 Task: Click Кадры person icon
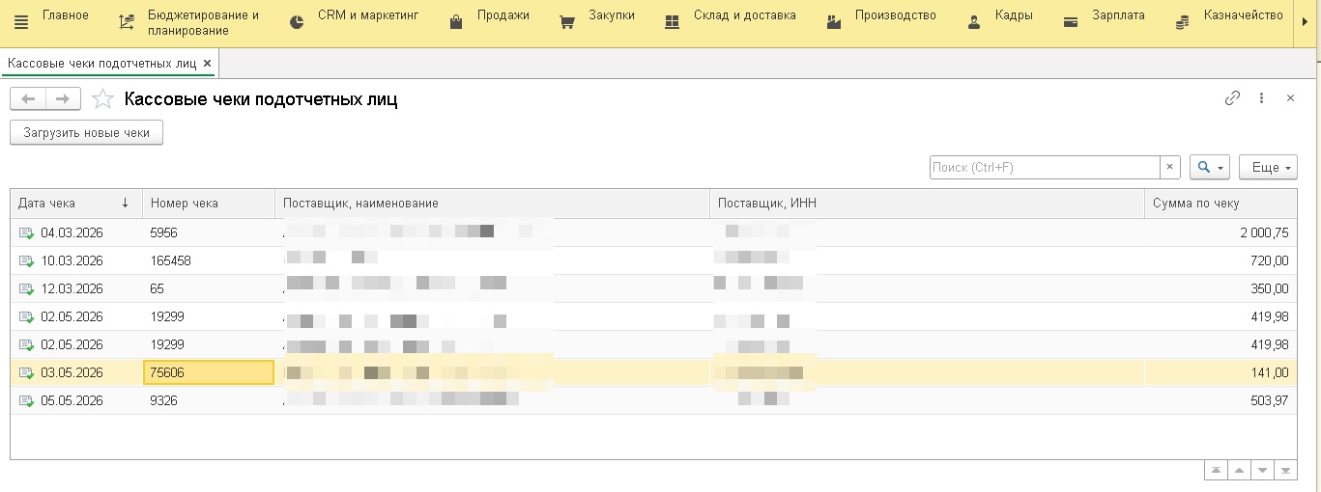click(973, 22)
